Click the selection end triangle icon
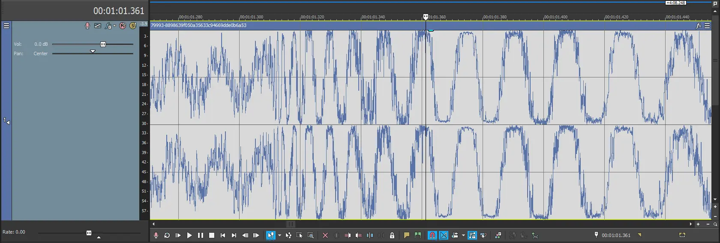Screen dimensions: 720x243 pyautogui.click(x=640, y=235)
